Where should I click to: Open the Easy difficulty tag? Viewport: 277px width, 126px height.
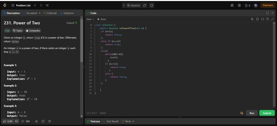point(7,31)
